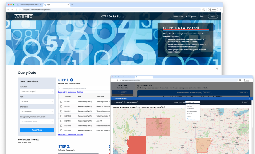
Task: Open small browser window's three-dot menu
Action: click(x=251, y=80)
